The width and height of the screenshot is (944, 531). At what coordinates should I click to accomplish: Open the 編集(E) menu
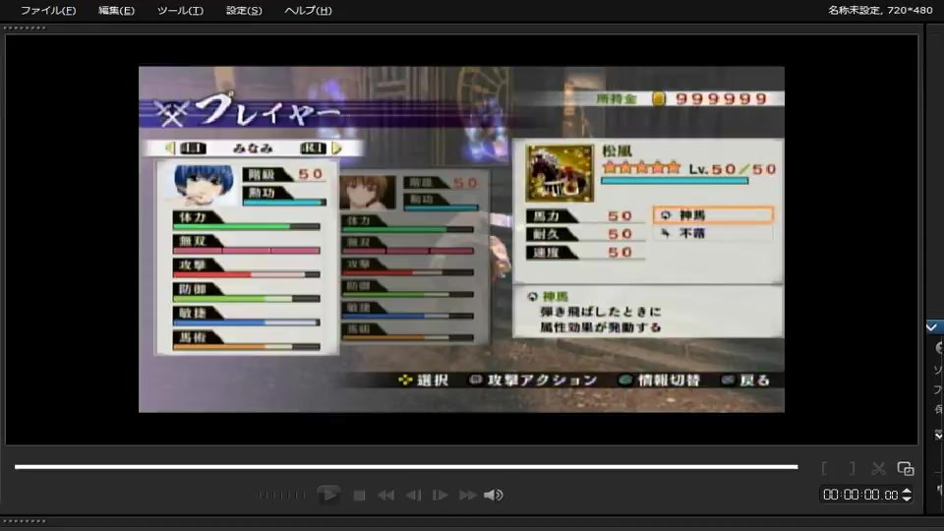coord(116,10)
